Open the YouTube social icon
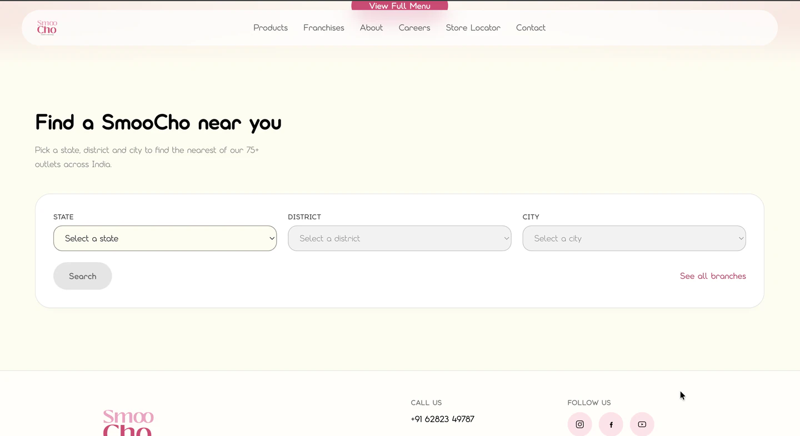800x436 pixels. click(642, 424)
